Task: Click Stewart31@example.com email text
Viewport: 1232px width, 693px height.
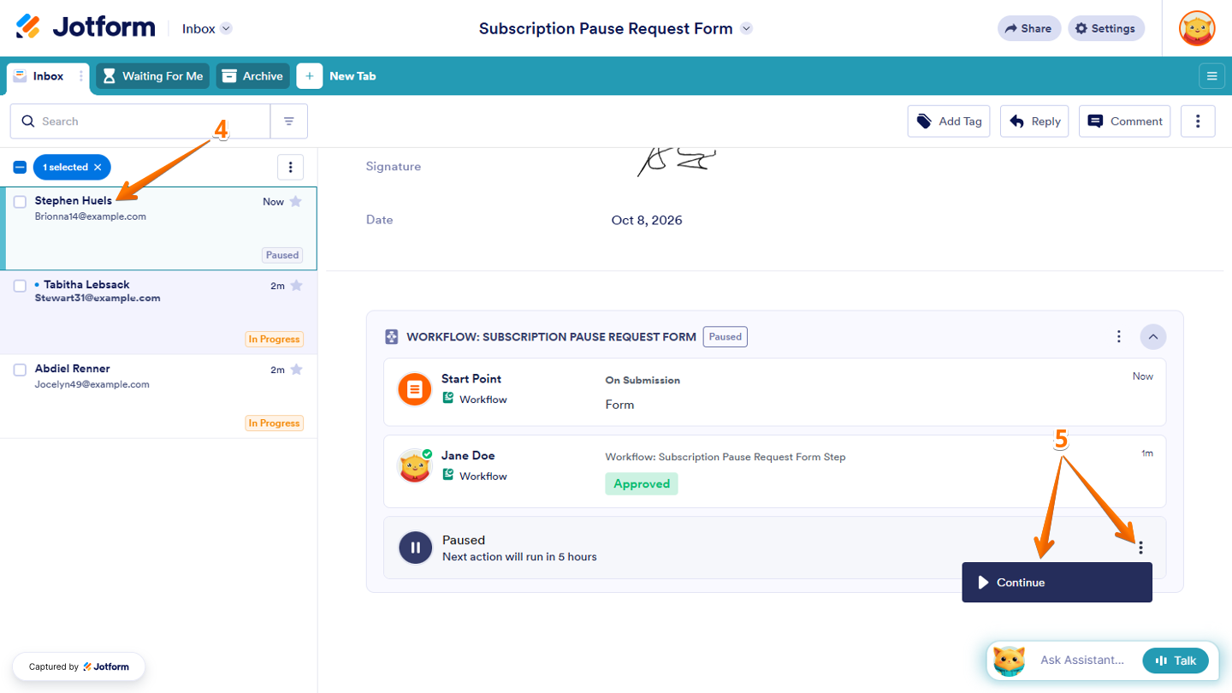Action: pyautogui.click(x=98, y=299)
